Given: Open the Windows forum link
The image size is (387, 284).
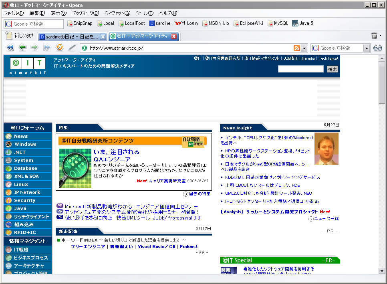Looking at the screenshot, I should [x=28, y=144].
